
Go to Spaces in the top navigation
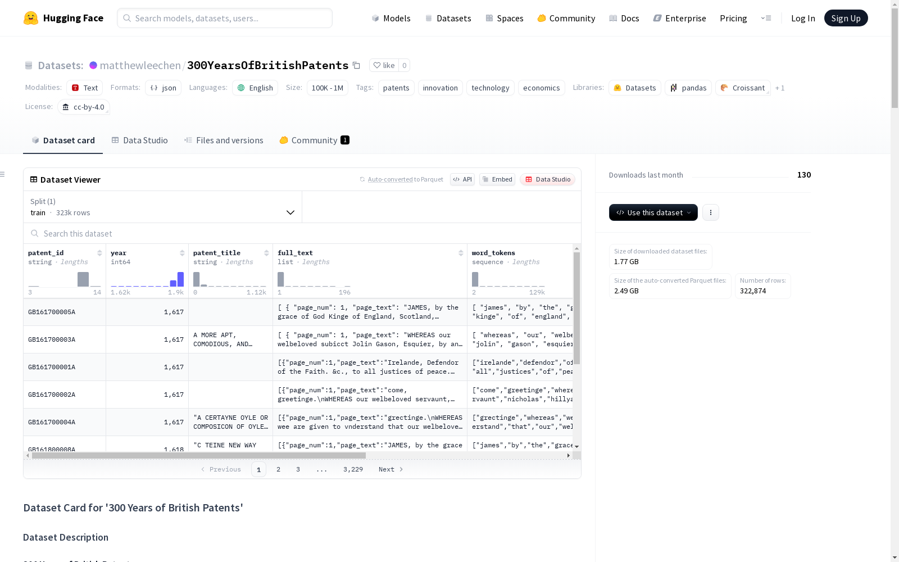(505, 18)
